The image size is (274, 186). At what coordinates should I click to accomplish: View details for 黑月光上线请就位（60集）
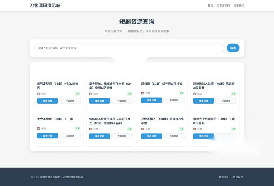point(203,136)
